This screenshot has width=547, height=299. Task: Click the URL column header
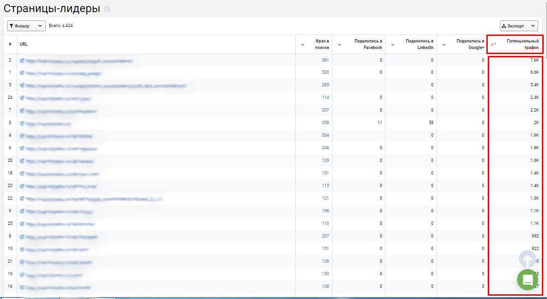coord(23,44)
